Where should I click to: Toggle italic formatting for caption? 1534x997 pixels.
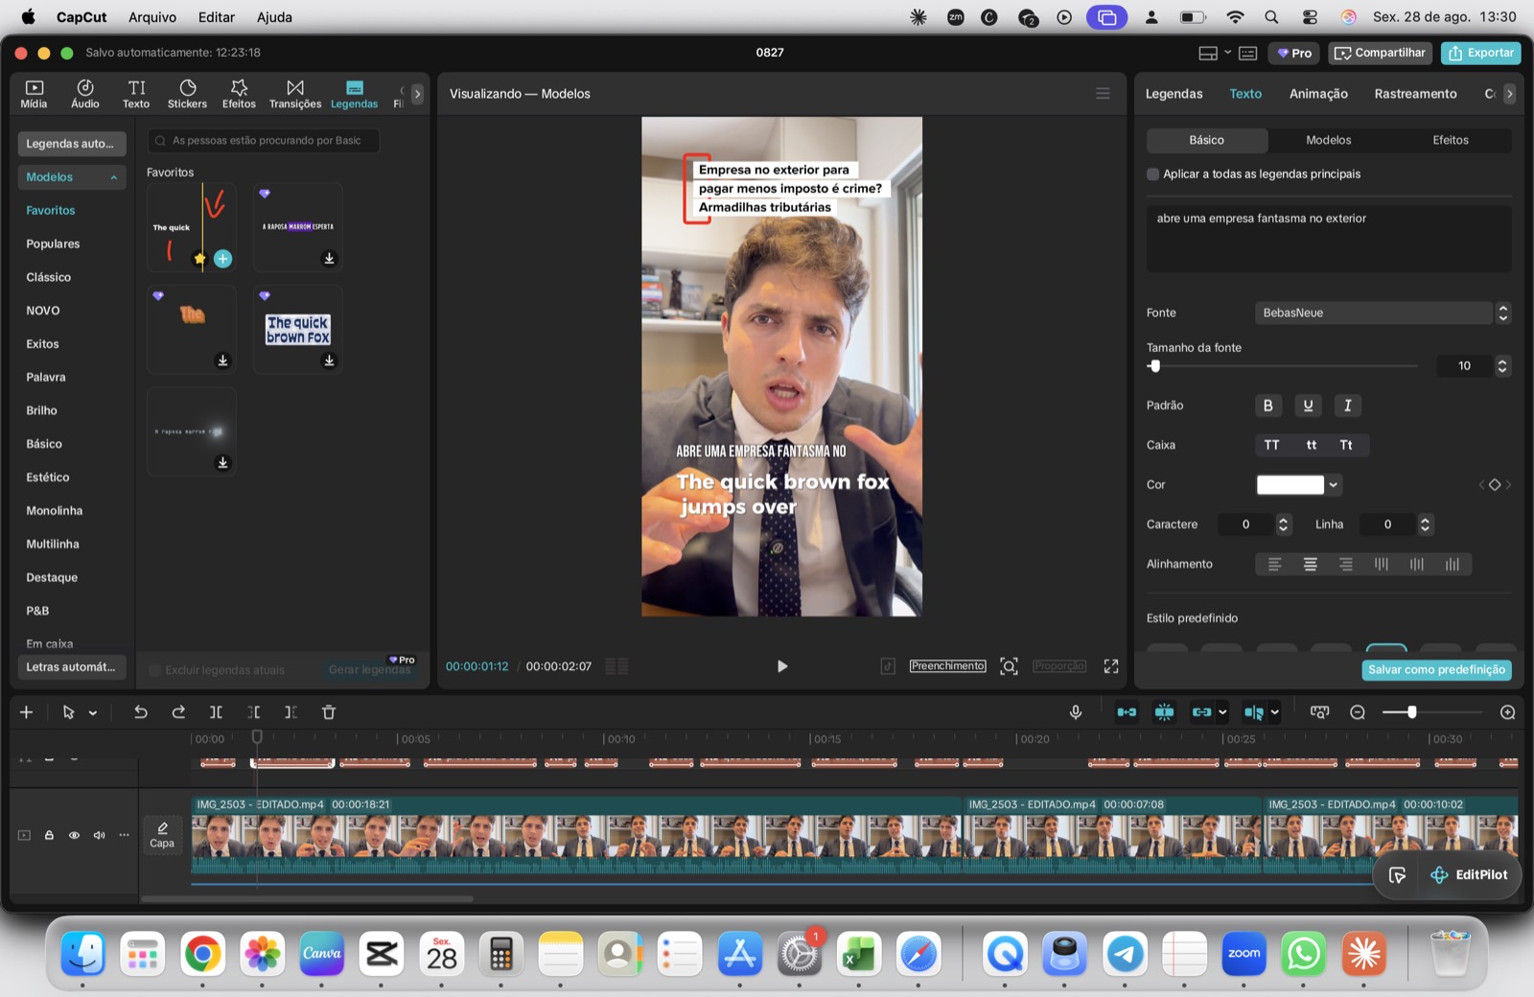click(x=1347, y=406)
